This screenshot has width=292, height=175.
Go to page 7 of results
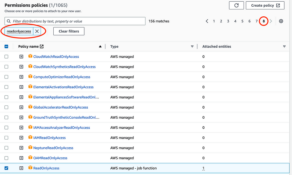[x=257, y=21]
